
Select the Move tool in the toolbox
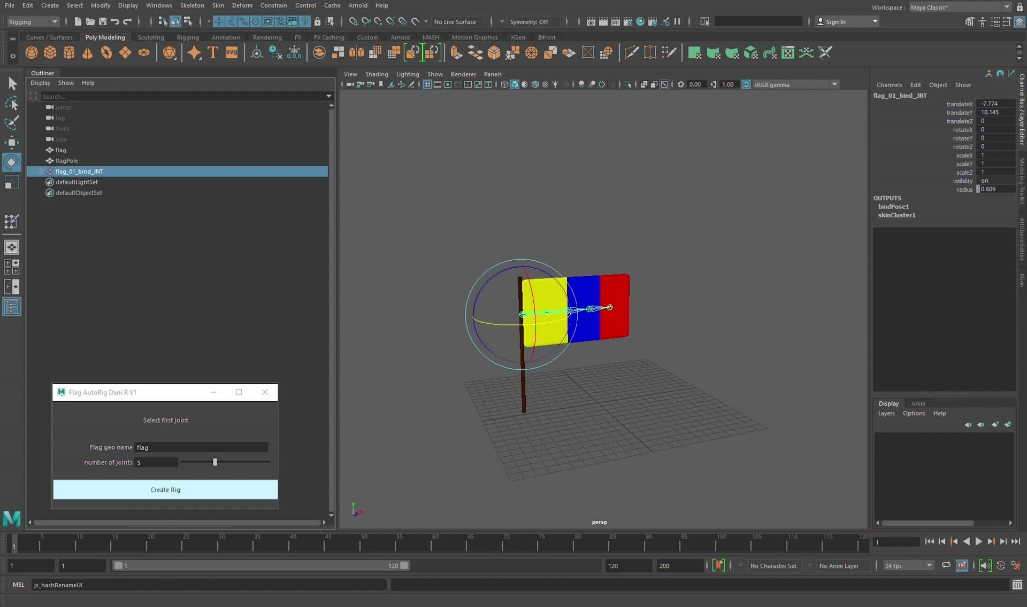pyautogui.click(x=11, y=142)
